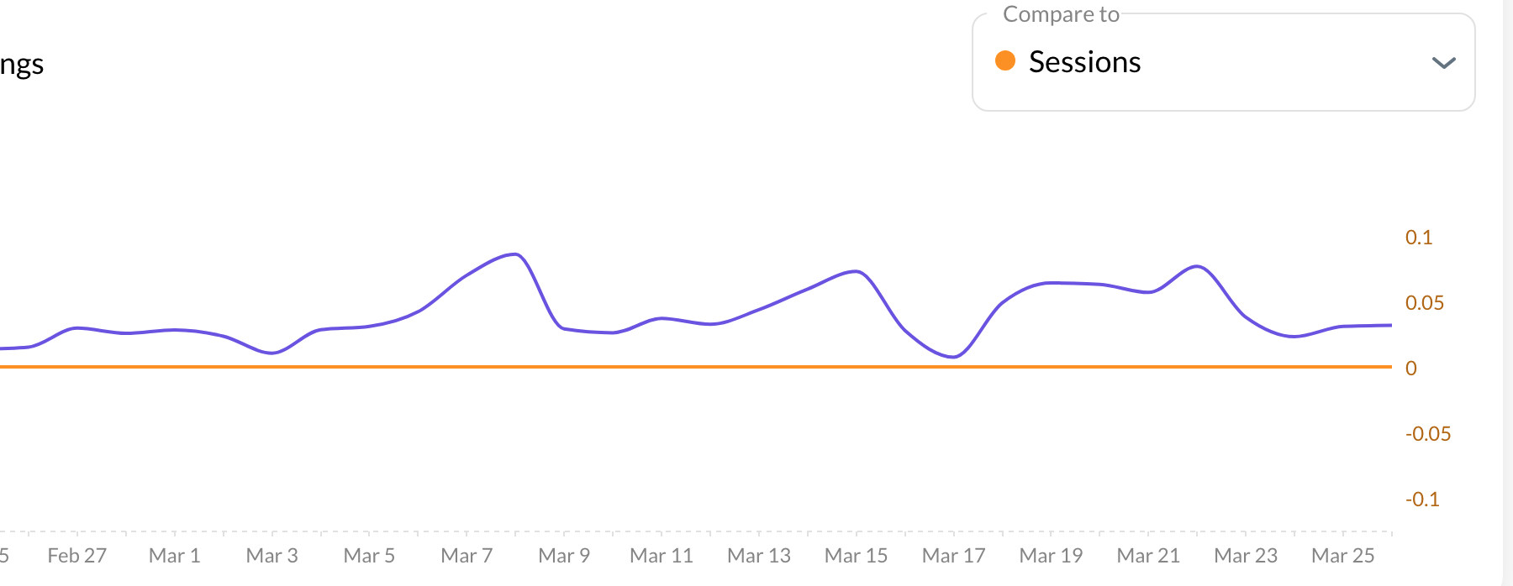This screenshot has height=586, width=1513.
Task: Click the purple line's dip near Mar 17
Action: tap(953, 357)
